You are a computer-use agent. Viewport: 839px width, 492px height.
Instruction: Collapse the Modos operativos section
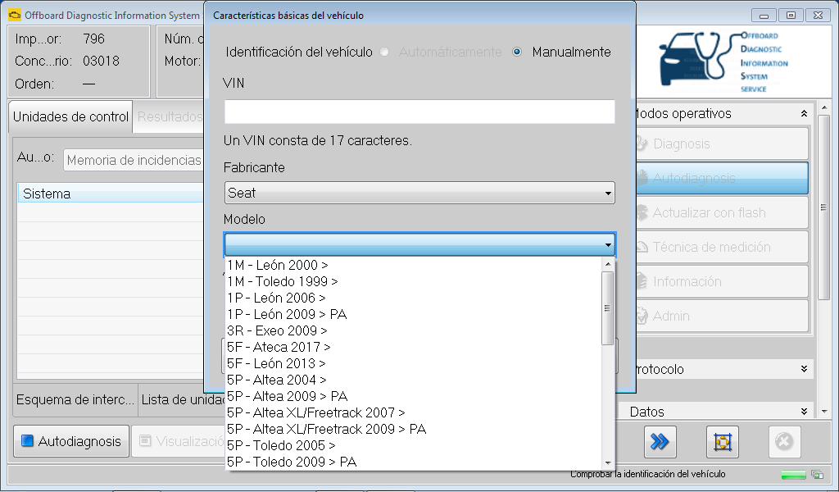click(804, 113)
